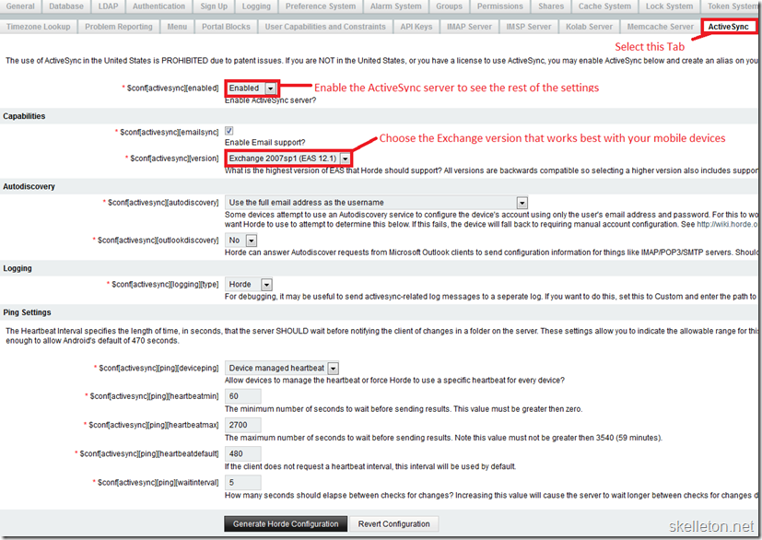Screen dimensions: 762x540
Task: Open the General configuration tab
Action: tap(20, 6)
